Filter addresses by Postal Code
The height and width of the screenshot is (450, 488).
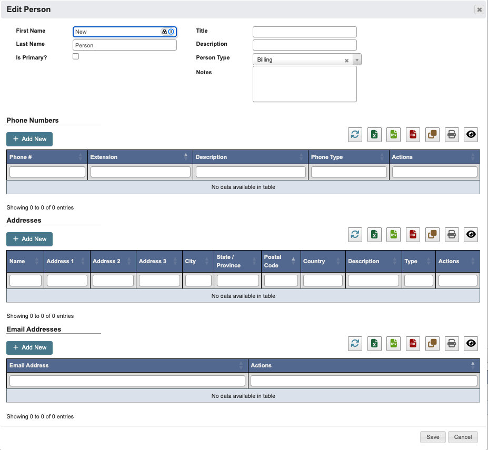[x=281, y=281]
